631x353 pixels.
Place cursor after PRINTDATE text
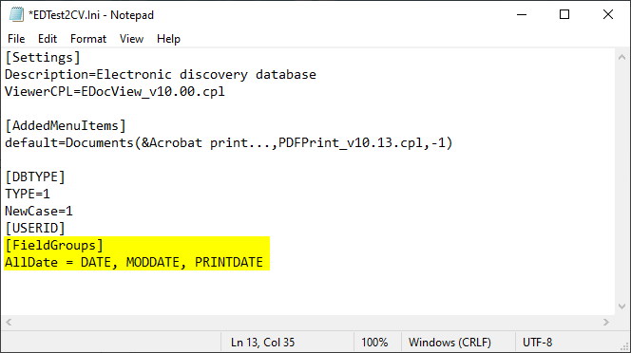point(264,263)
